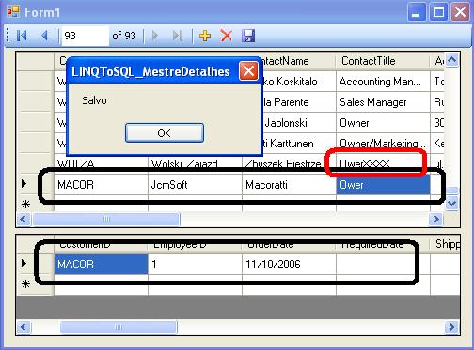Close the Form1 window

(x=460, y=12)
